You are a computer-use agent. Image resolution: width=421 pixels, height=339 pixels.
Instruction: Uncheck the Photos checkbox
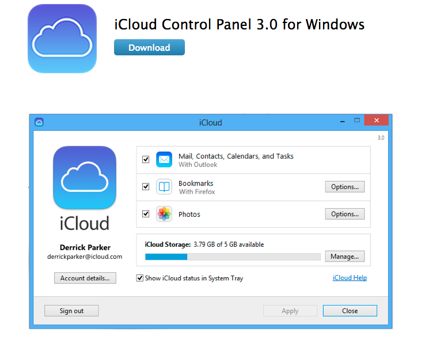coord(146,214)
